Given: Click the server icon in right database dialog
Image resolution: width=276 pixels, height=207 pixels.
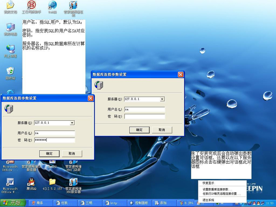Looking at the screenshot, I should (x=99, y=85).
